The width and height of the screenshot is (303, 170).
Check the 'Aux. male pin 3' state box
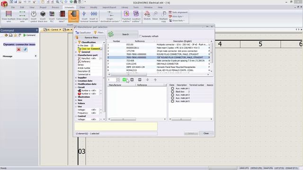172,95
